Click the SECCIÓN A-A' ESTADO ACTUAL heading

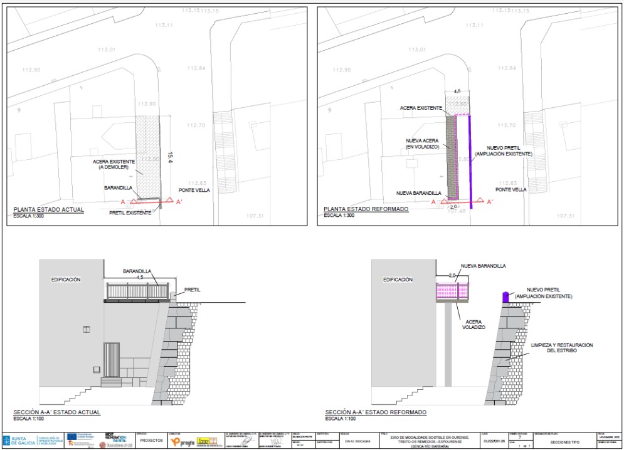[57, 412]
